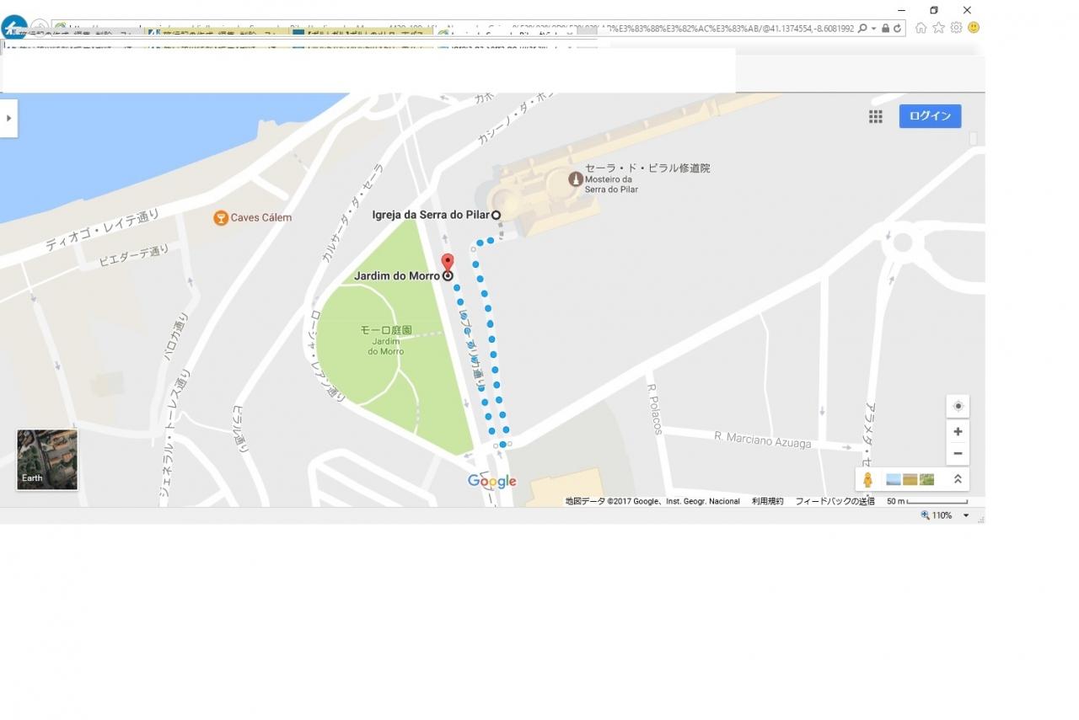Screen dimensions: 1079x720
Task: Select Mosteiro da Serra do Pilar marker
Action: pyautogui.click(x=576, y=179)
